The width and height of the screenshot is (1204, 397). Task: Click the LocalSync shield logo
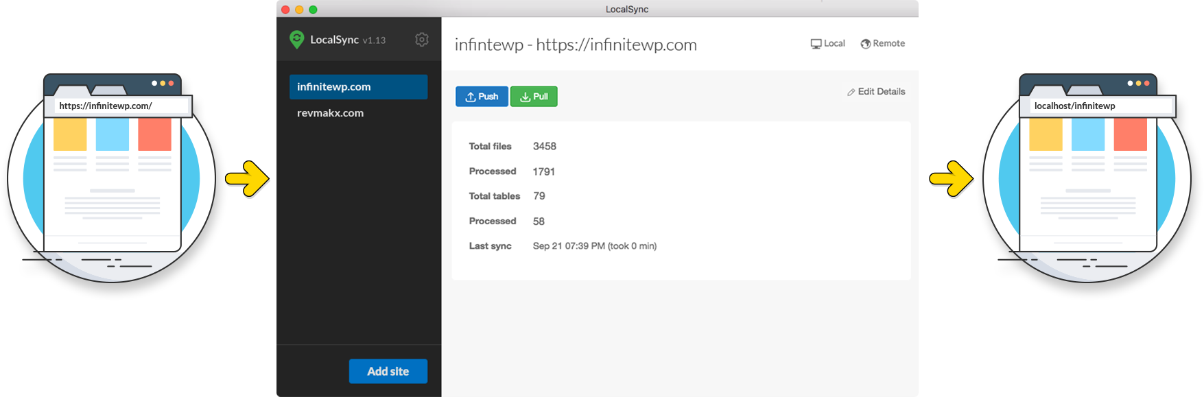pos(296,40)
